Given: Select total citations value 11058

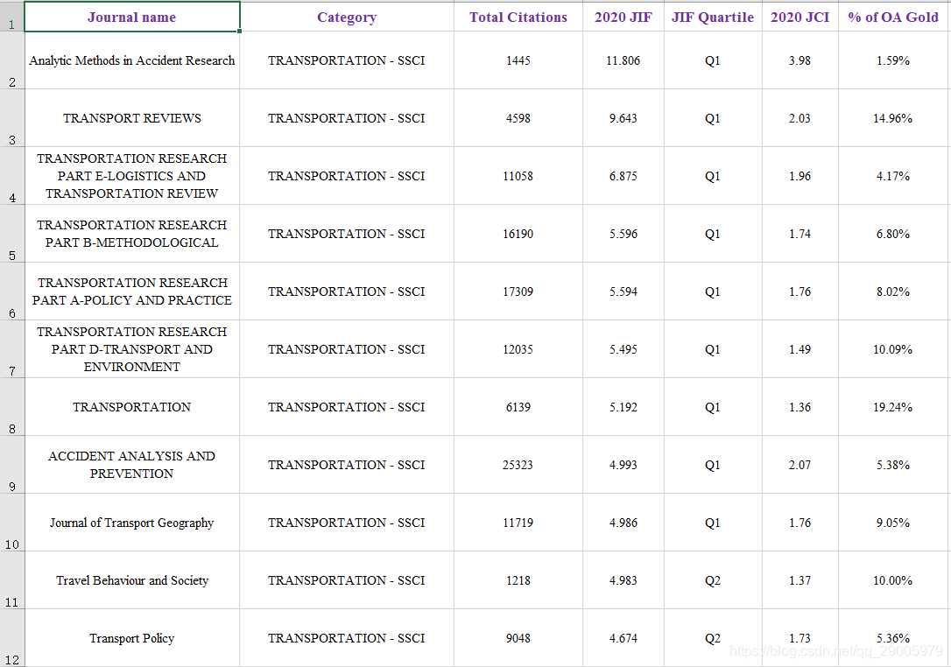Looking at the screenshot, I should [x=518, y=176].
